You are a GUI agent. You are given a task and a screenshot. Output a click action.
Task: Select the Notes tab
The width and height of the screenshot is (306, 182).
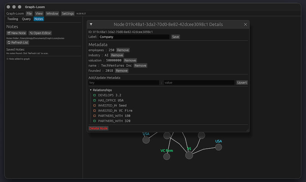pos(39,19)
